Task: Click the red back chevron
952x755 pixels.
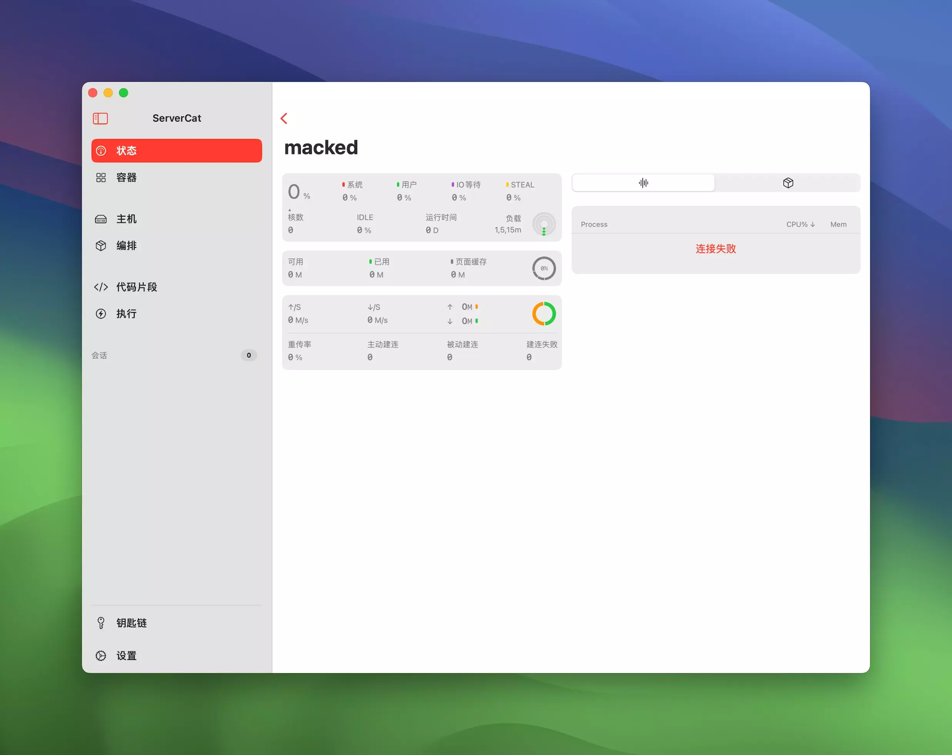Action: point(284,118)
